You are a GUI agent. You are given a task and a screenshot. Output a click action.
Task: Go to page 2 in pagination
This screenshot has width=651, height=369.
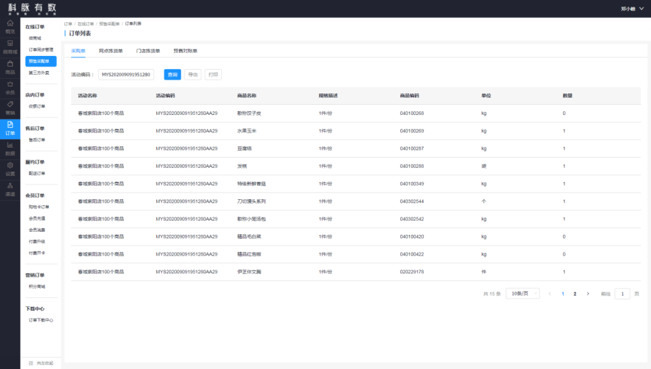tap(575, 294)
